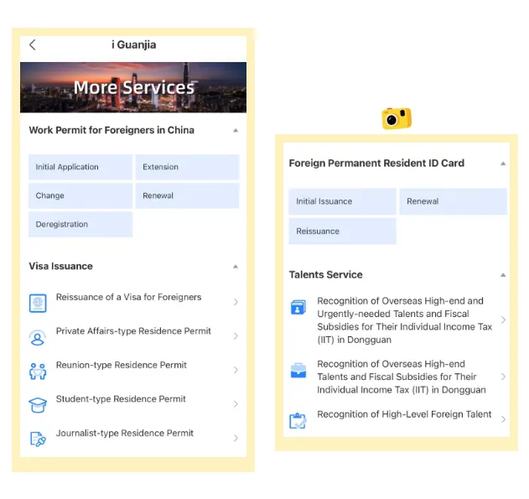Click the briefcase icon for Overseas High-end Talents
Screen dimensions: 529x499
point(298,370)
